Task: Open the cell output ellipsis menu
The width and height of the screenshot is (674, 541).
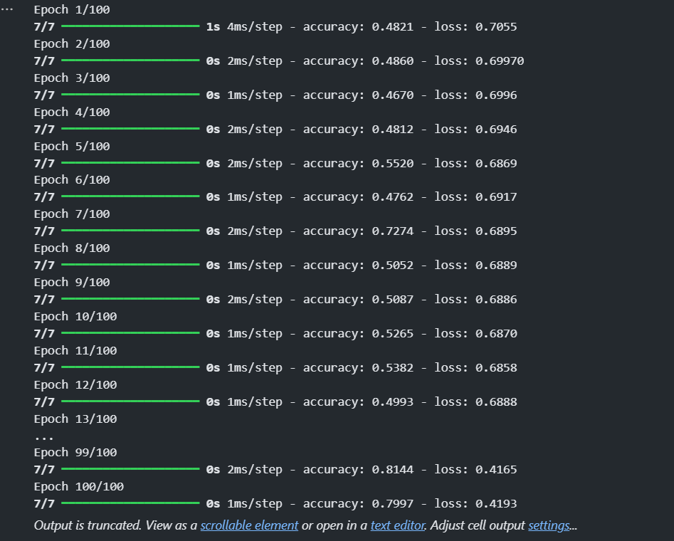Action: (x=7, y=9)
